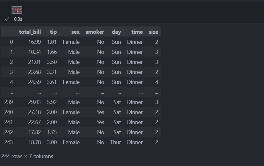Click the smoker column header
Image resolution: width=264 pixels, height=166 pixels.
[95, 32]
